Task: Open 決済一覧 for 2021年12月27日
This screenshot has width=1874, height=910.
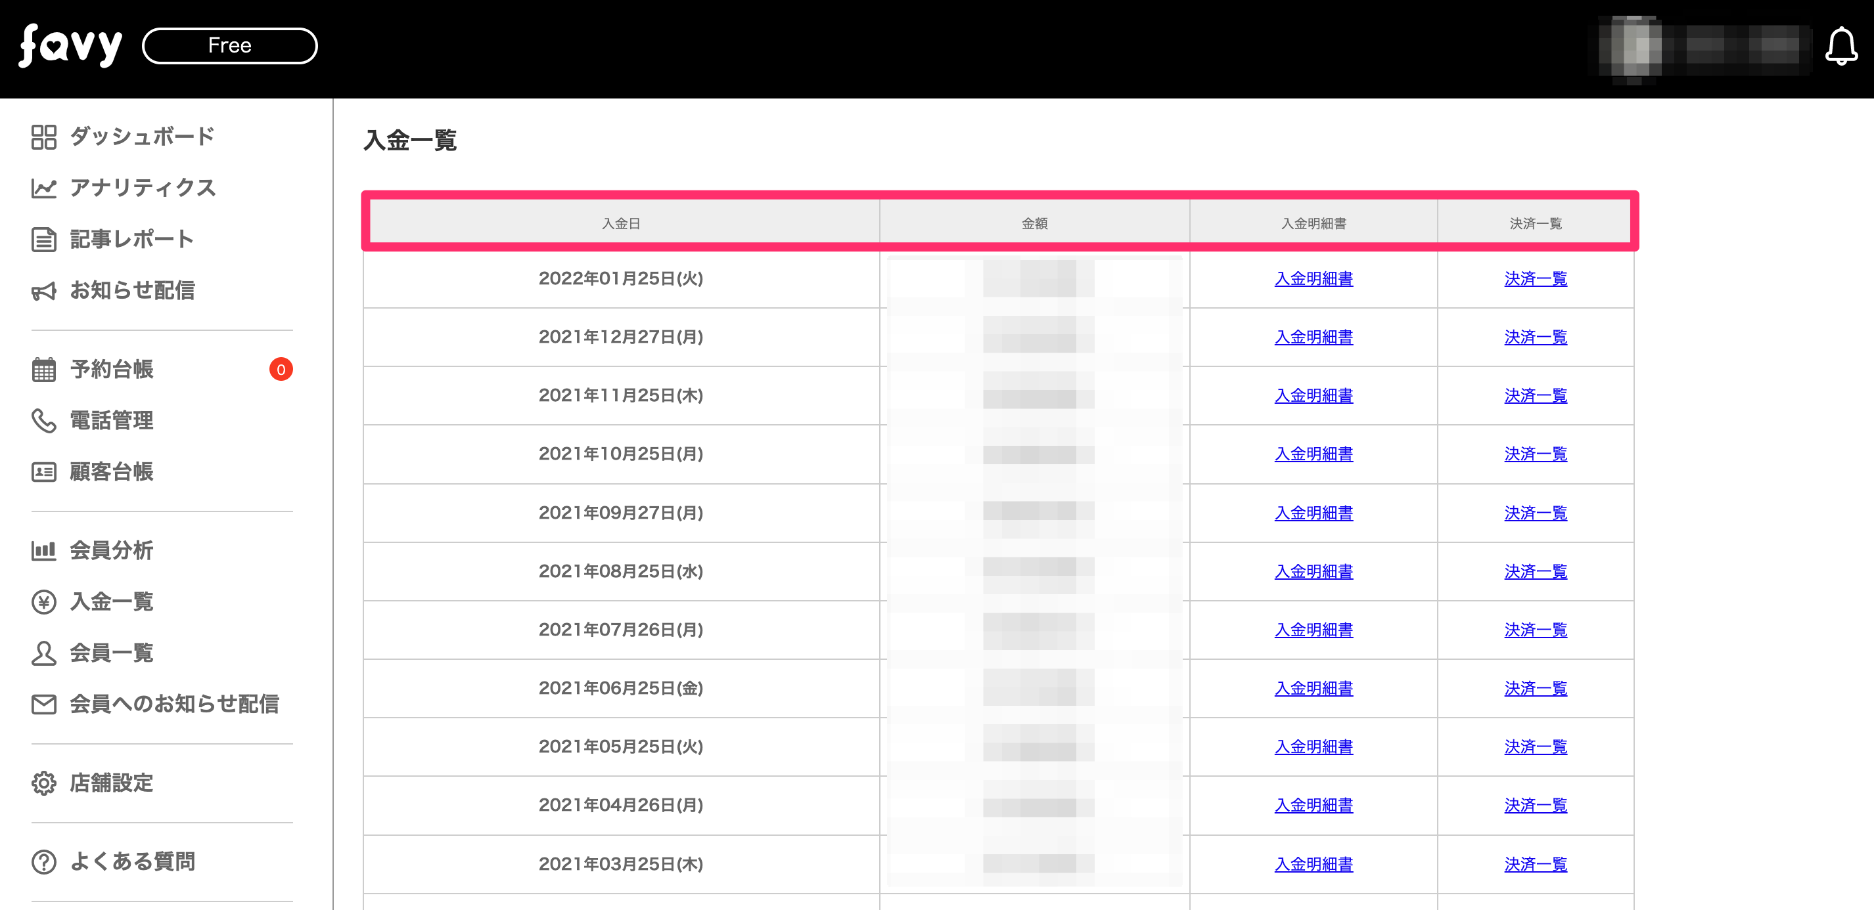Action: [1535, 337]
